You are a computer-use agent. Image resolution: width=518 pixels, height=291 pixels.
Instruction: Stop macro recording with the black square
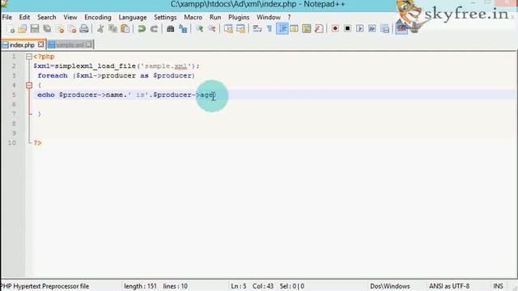[347, 29]
